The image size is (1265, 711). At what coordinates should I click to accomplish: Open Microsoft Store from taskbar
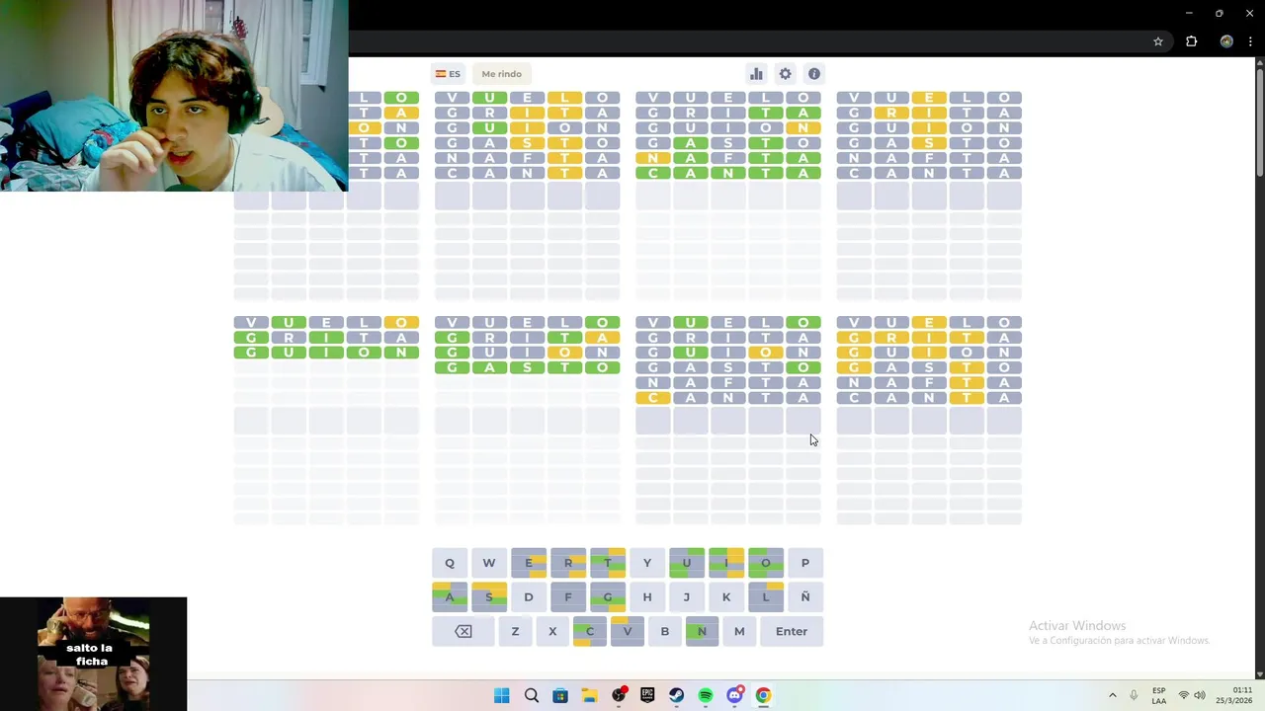click(560, 695)
